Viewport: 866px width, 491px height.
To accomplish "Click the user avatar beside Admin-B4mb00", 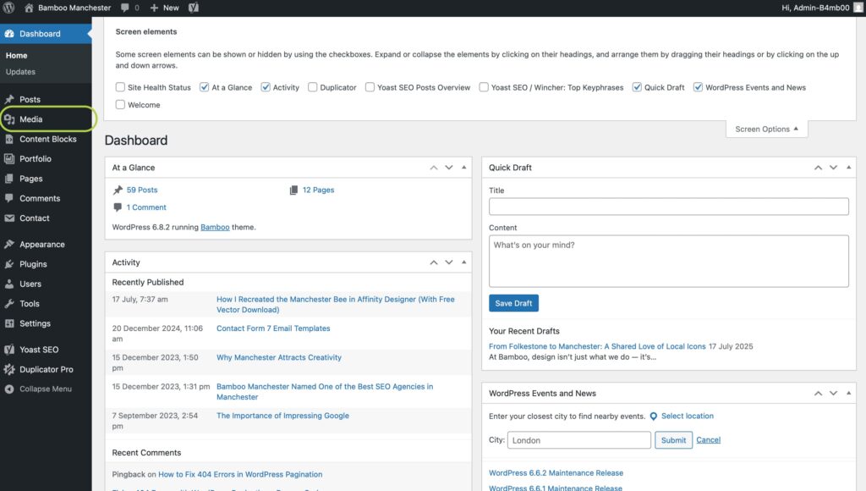I will 858,8.
